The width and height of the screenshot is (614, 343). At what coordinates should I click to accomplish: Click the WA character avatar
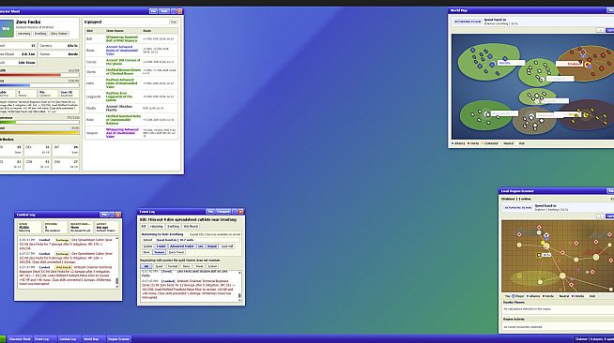tap(7, 28)
